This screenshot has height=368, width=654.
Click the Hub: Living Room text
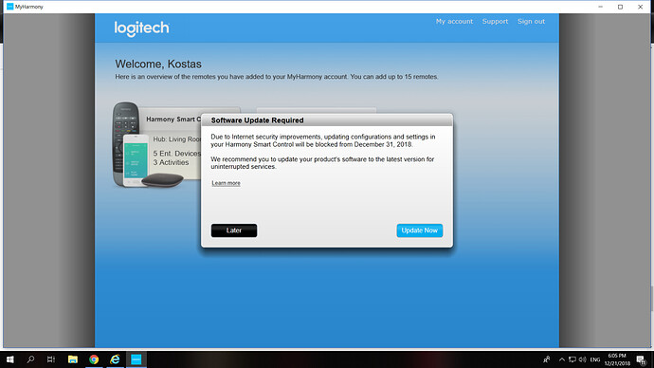click(x=177, y=138)
